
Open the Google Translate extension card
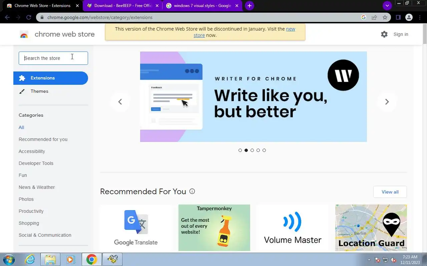pos(136,228)
